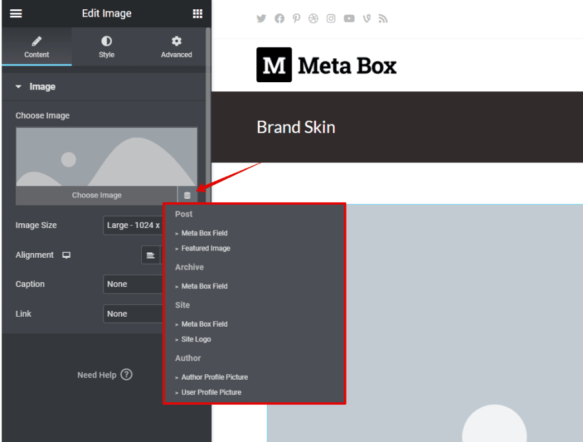583x442 pixels.
Task: Click the Choose Image button
Action: tap(97, 195)
